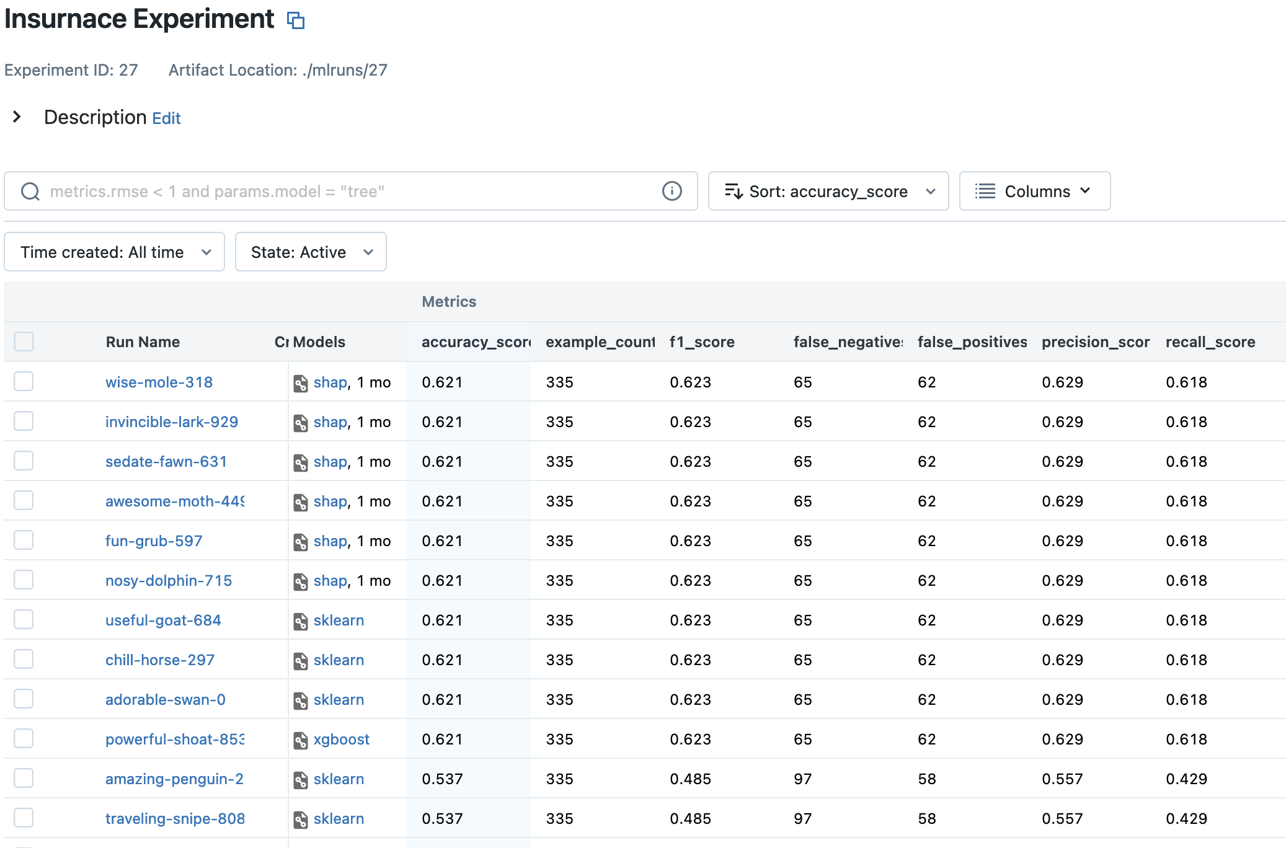Open the nosy-dolphin-715 run
Screen dimensions: 1286x848
tap(169, 580)
